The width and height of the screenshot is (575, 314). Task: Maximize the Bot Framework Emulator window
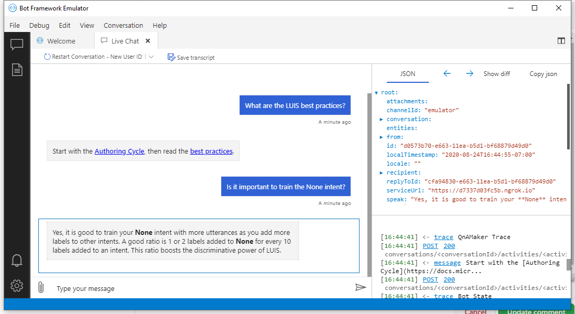[x=535, y=8]
